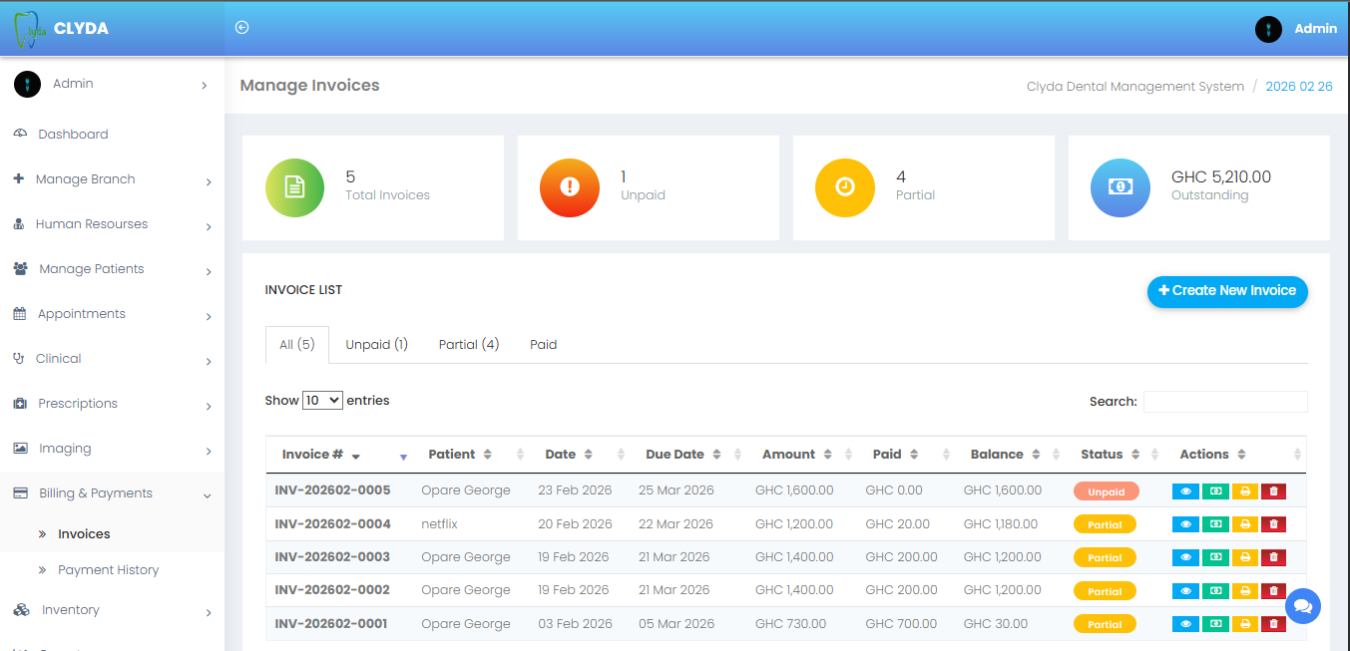Delete invoice INV-202602-0003
The width and height of the screenshot is (1350, 651).
[1273, 557]
